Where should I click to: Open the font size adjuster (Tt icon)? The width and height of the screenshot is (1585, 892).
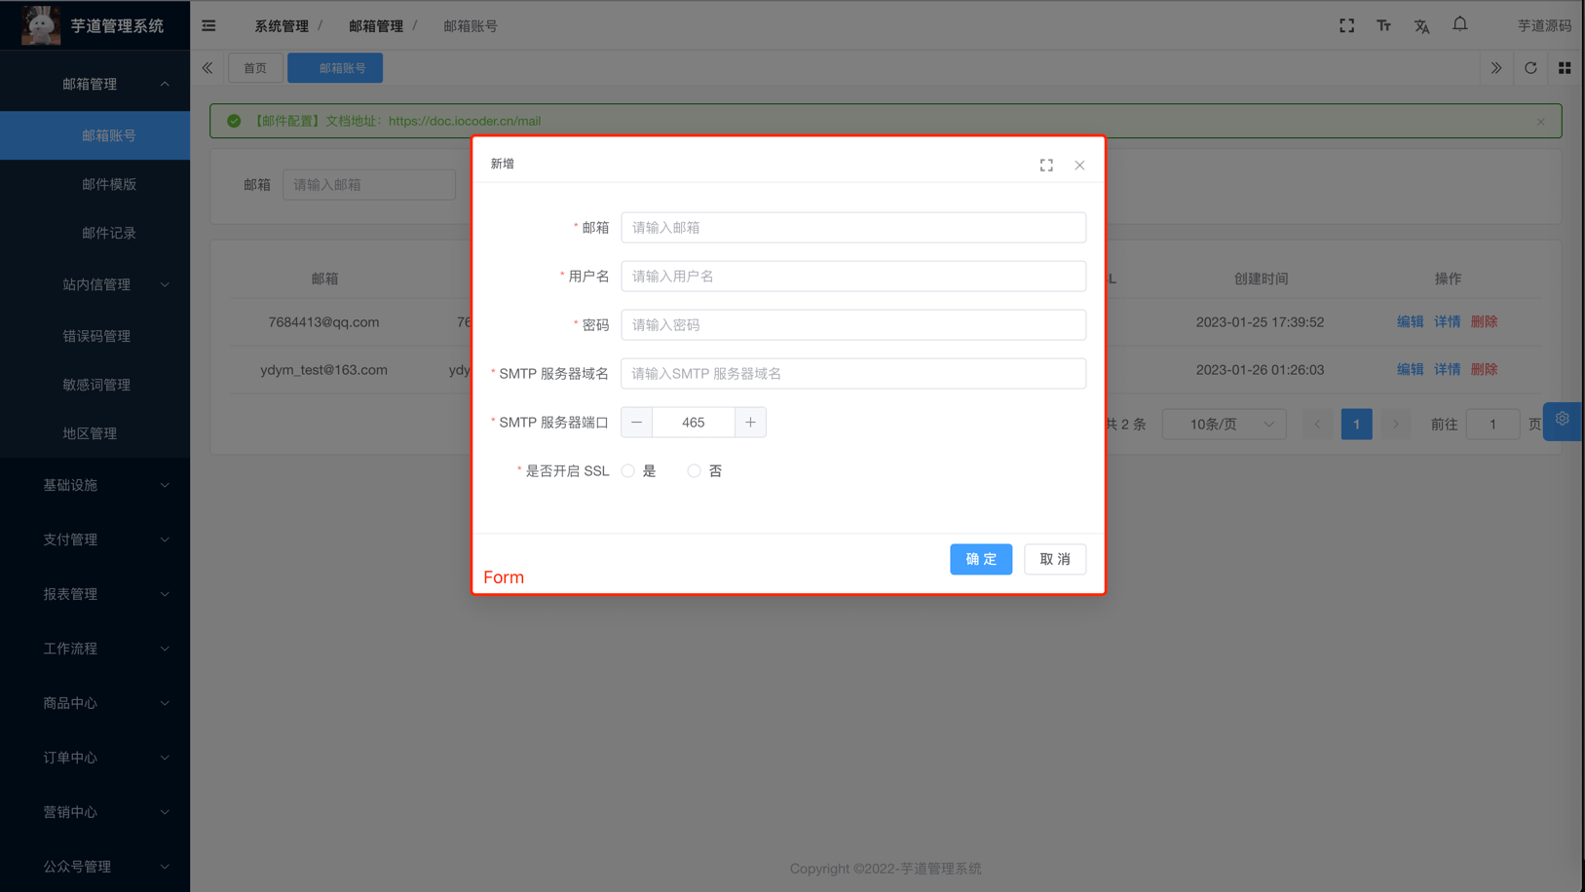tap(1383, 25)
